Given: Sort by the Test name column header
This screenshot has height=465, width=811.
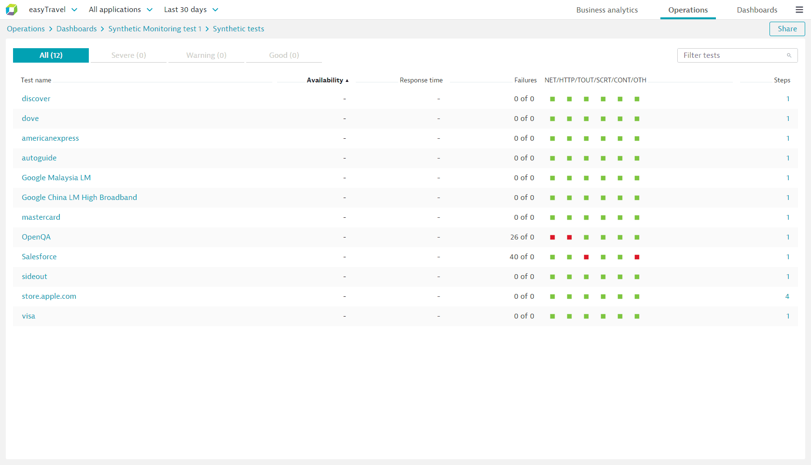Looking at the screenshot, I should (36, 80).
